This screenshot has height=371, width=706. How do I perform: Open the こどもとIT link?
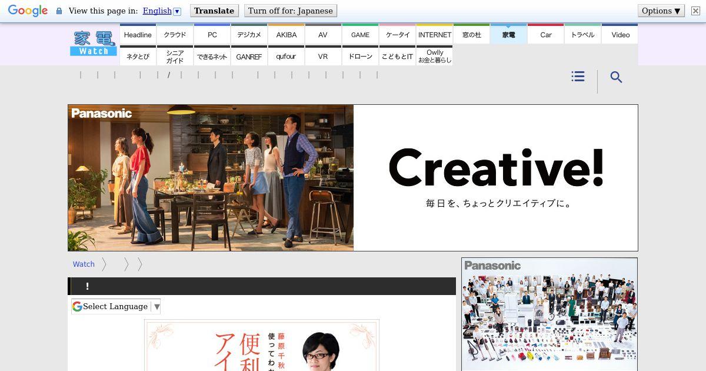397,56
